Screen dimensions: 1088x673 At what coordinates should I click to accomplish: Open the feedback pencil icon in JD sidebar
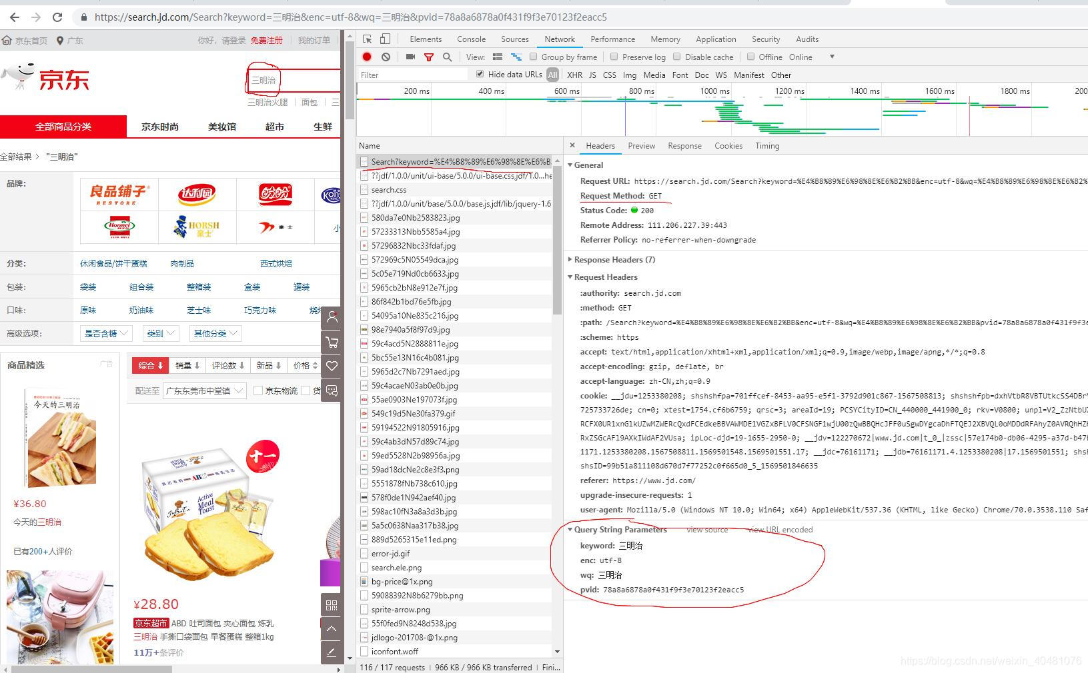click(x=332, y=652)
